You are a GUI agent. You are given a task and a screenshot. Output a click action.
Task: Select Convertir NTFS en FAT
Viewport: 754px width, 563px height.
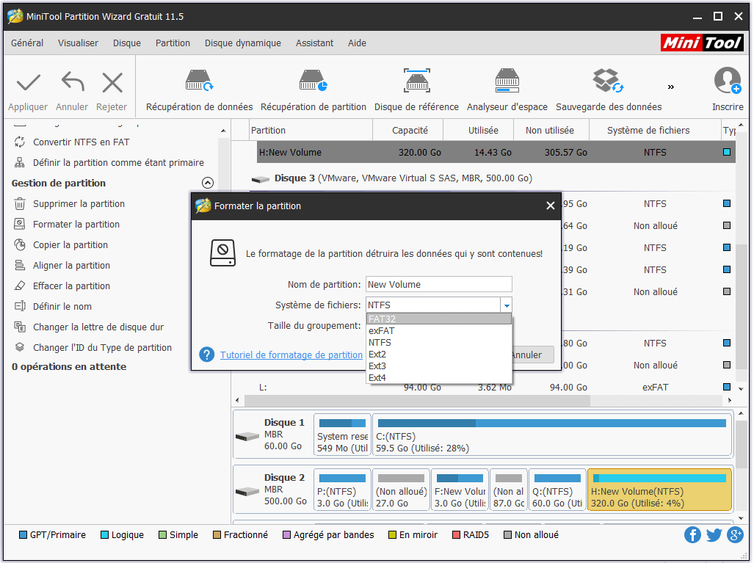[81, 142]
